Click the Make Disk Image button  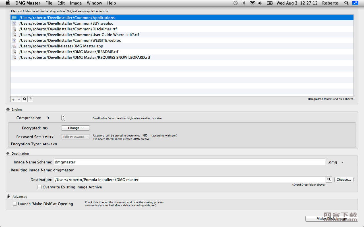point(332,218)
